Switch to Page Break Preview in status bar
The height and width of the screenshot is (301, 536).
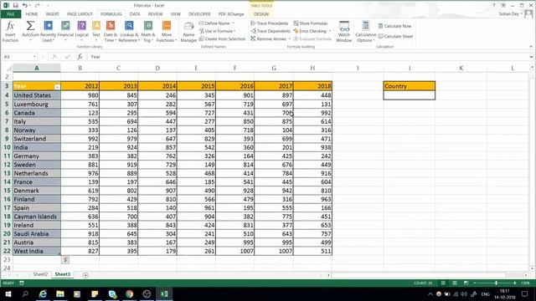point(466,283)
